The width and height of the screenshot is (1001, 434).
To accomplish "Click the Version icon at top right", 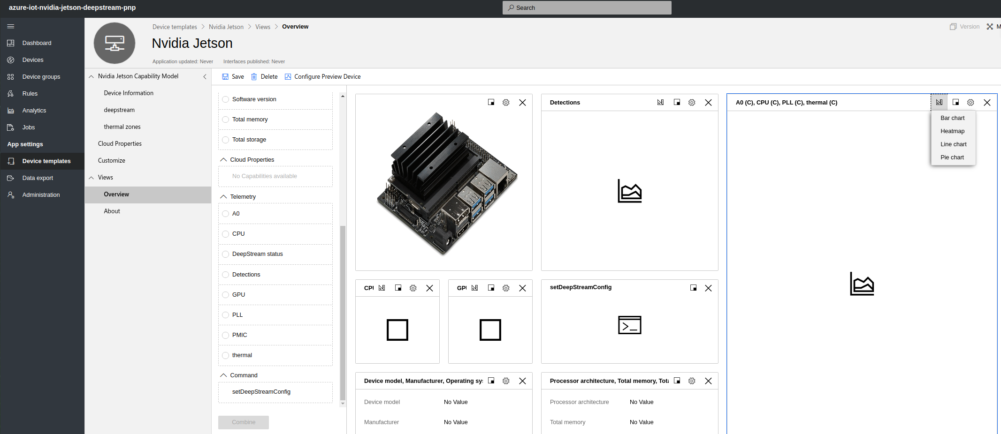I will (x=953, y=27).
